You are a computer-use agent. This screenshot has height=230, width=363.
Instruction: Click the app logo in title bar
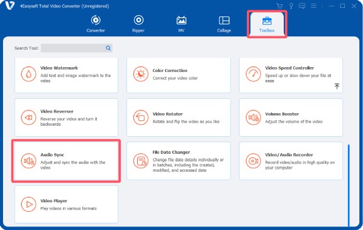tap(10, 5)
